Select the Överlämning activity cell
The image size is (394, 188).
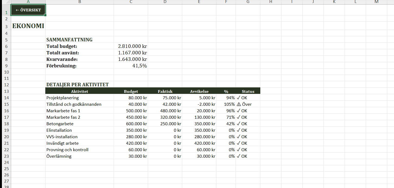coord(79,156)
